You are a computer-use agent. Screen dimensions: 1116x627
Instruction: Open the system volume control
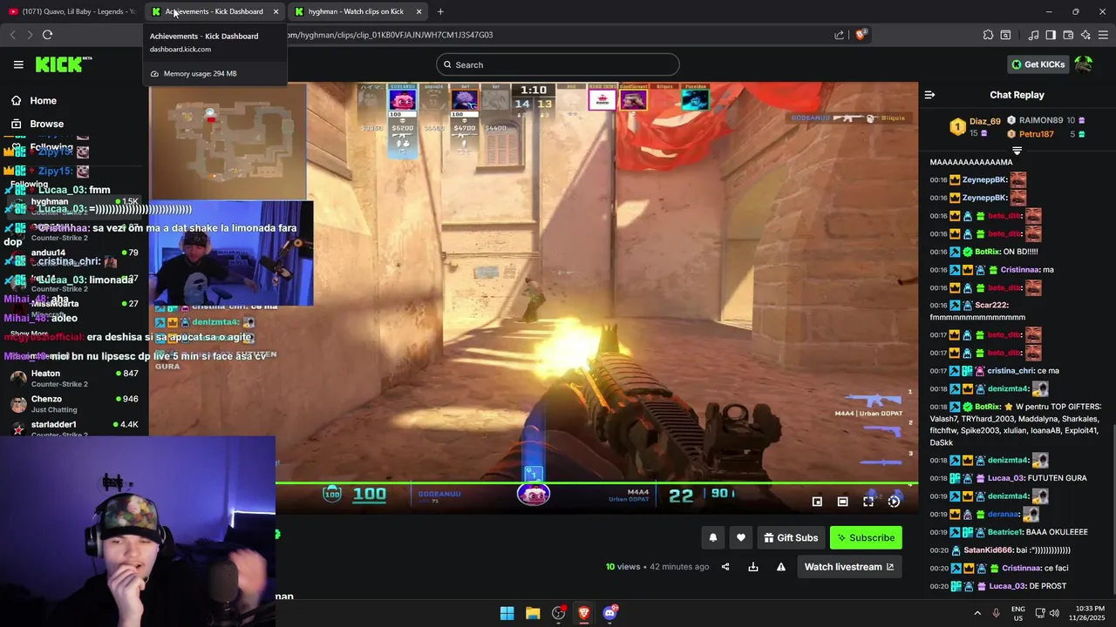[x=1054, y=613]
